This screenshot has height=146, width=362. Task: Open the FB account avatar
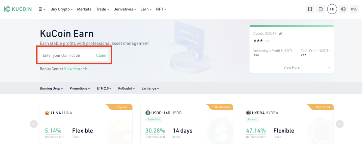(332, 9)
